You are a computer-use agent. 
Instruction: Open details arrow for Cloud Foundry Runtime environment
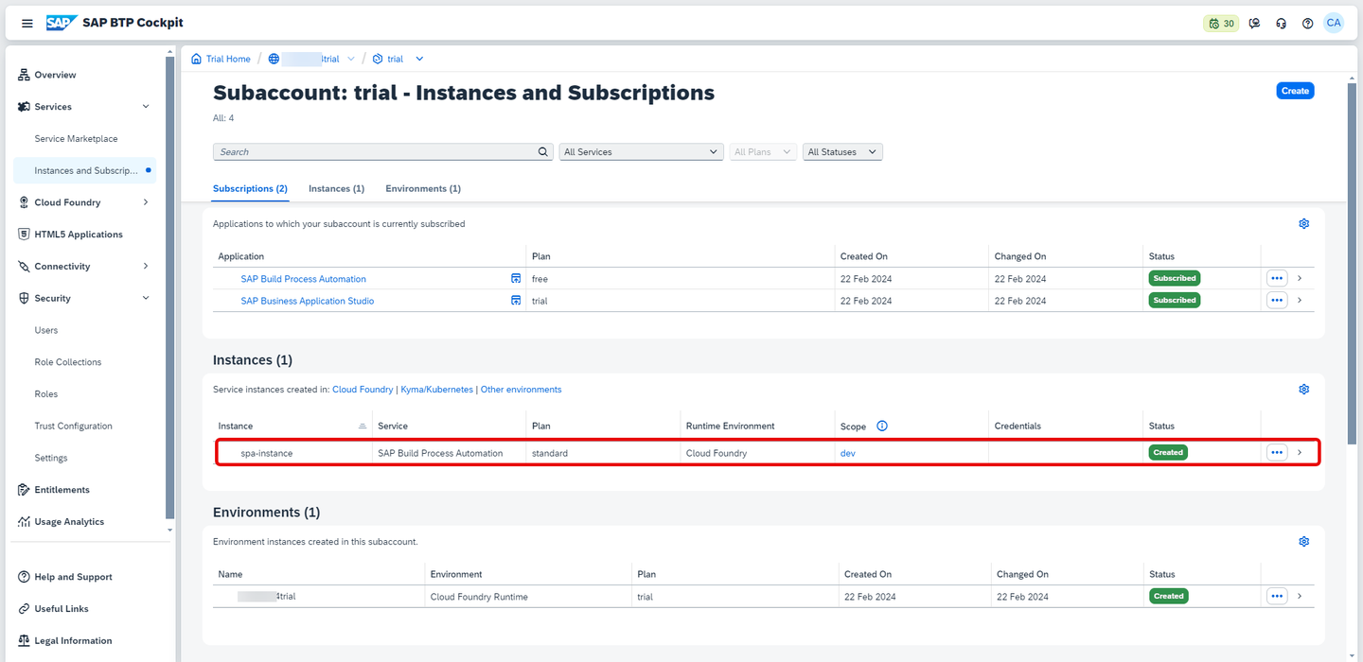[x=1300, y=596]
